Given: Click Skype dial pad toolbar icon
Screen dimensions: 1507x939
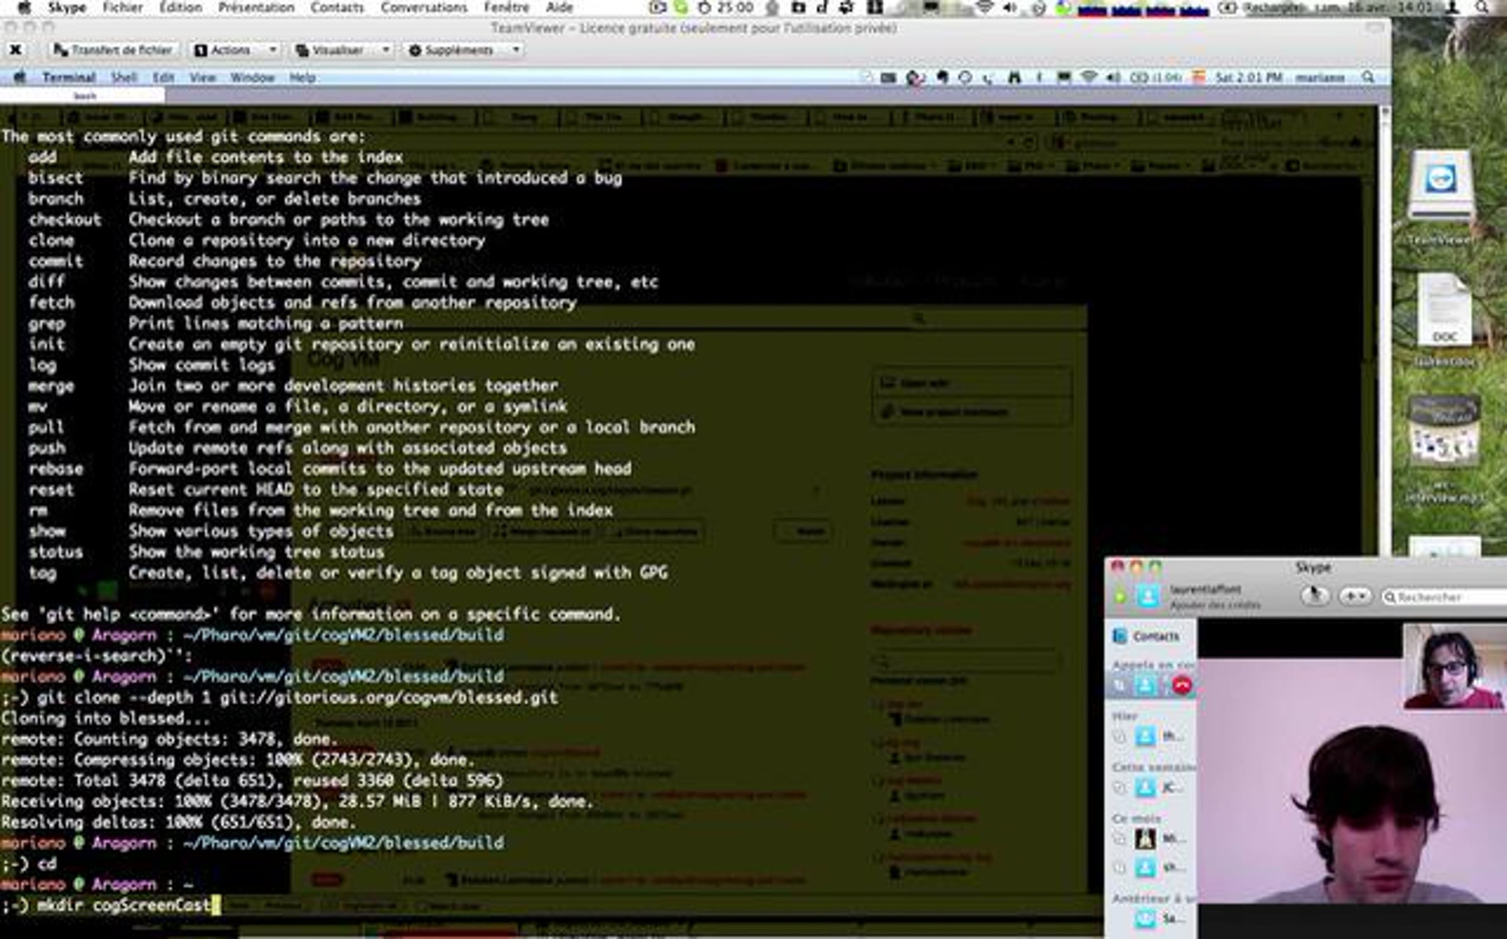Looking at the screenshot, I should pos(1314,595).
